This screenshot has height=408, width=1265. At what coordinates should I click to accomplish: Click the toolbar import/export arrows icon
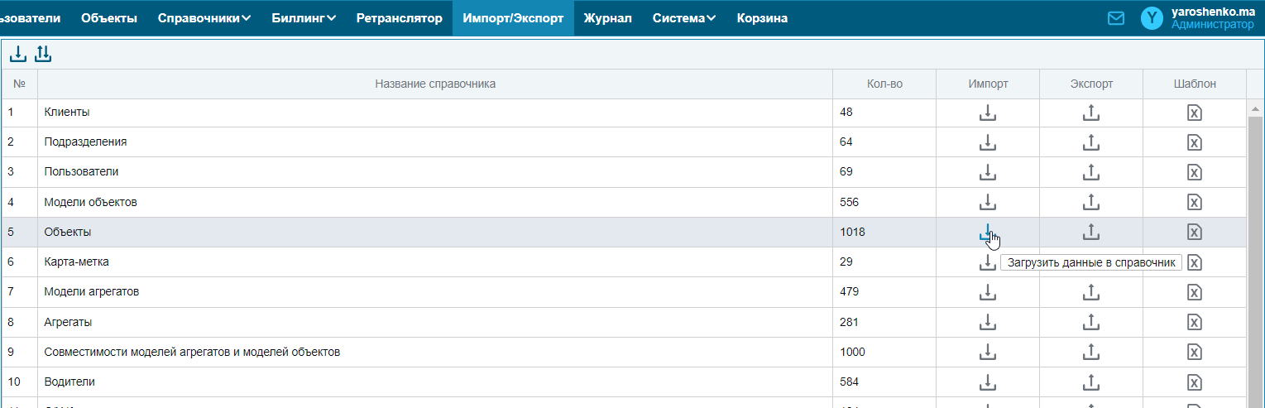43,55
